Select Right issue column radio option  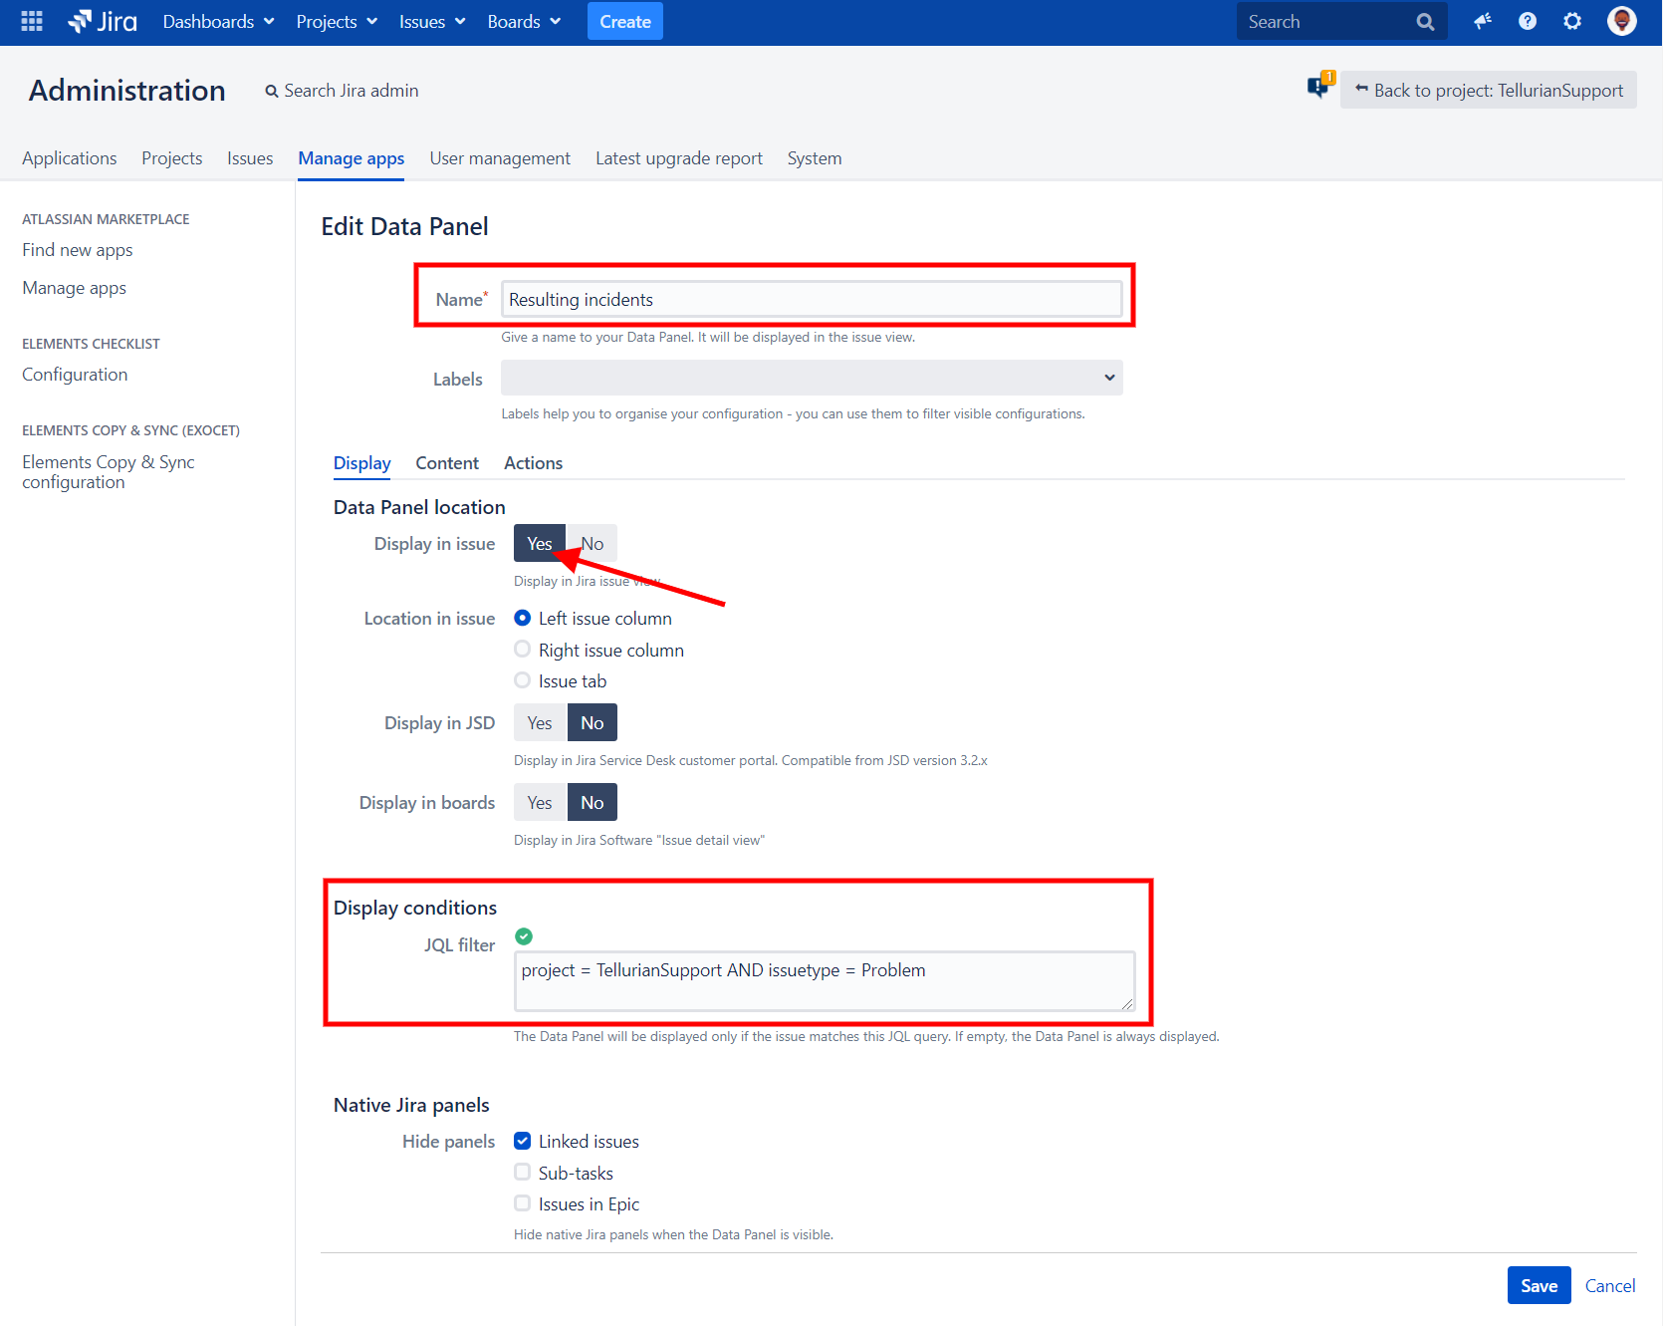(523, 650)
